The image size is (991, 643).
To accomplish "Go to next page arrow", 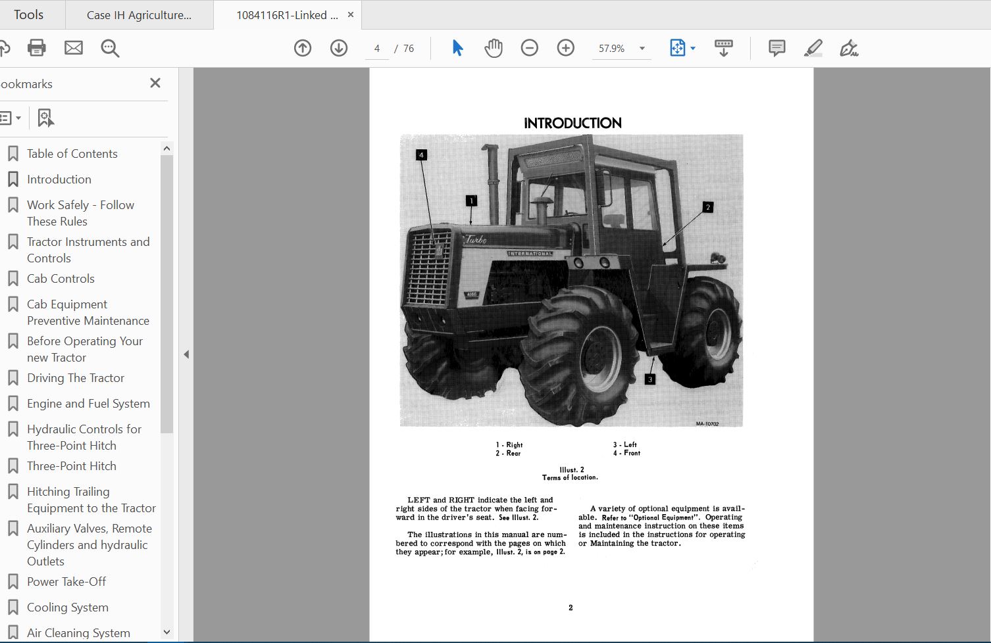I will click(x=339, y=48).
